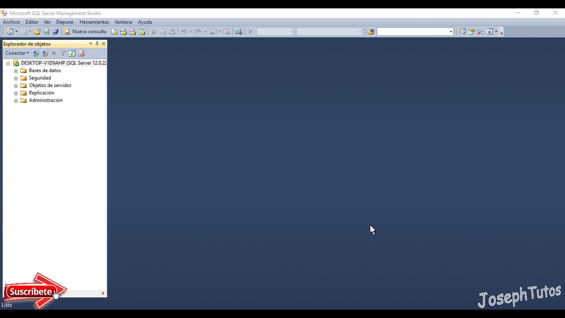The image size is (565, 318).
Task: Expand the Replicación folder
Action: [16, 93]
